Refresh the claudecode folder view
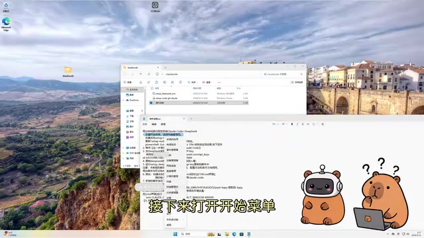424x238 pixels. [148, 74]
